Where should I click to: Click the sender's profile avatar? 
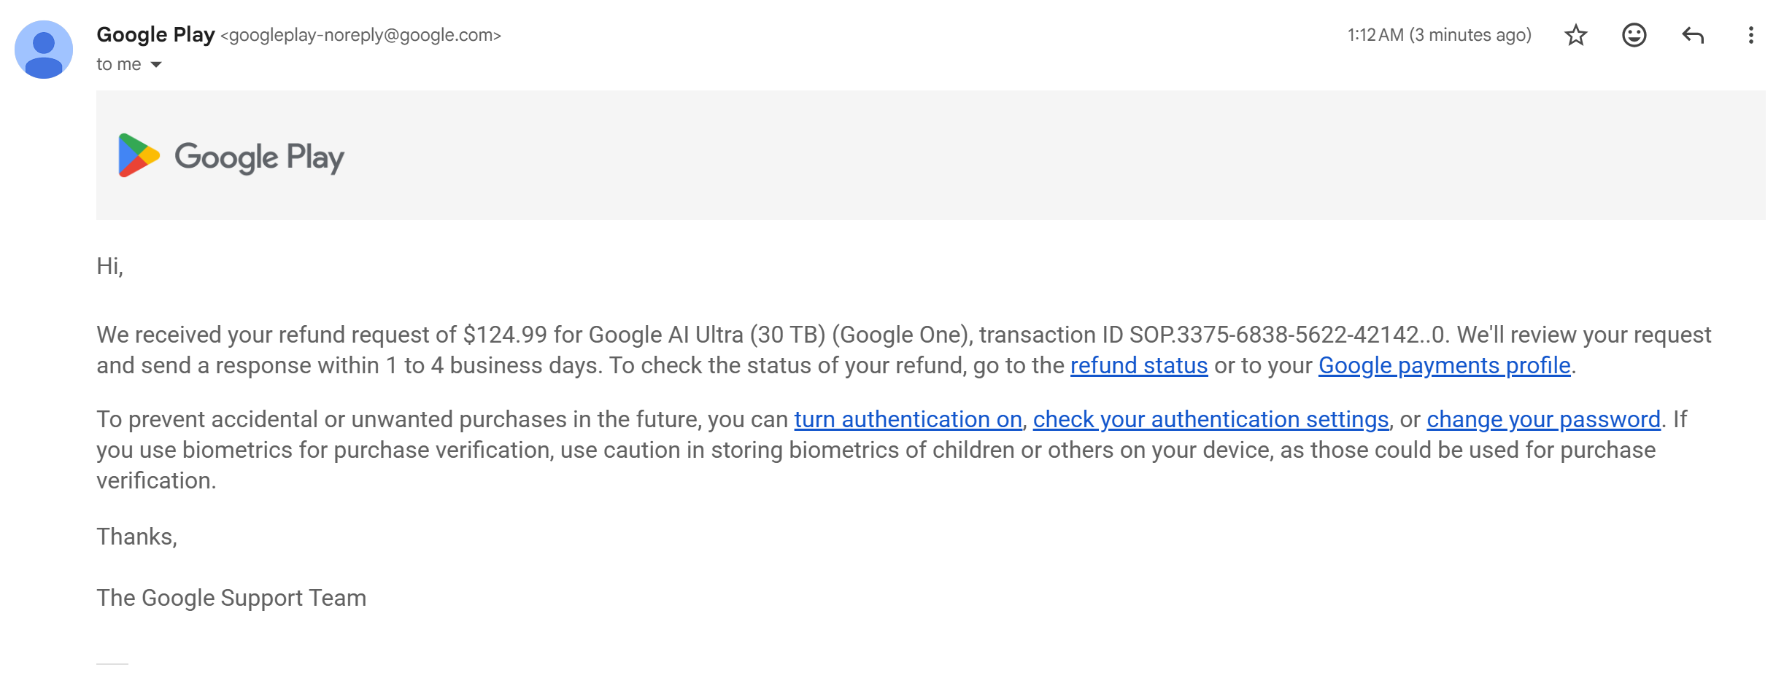pyautogui.click(x=44, y=50)
